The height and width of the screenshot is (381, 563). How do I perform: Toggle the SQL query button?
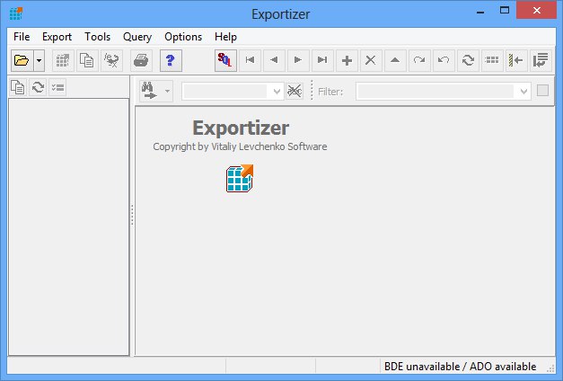click(226, 60)
